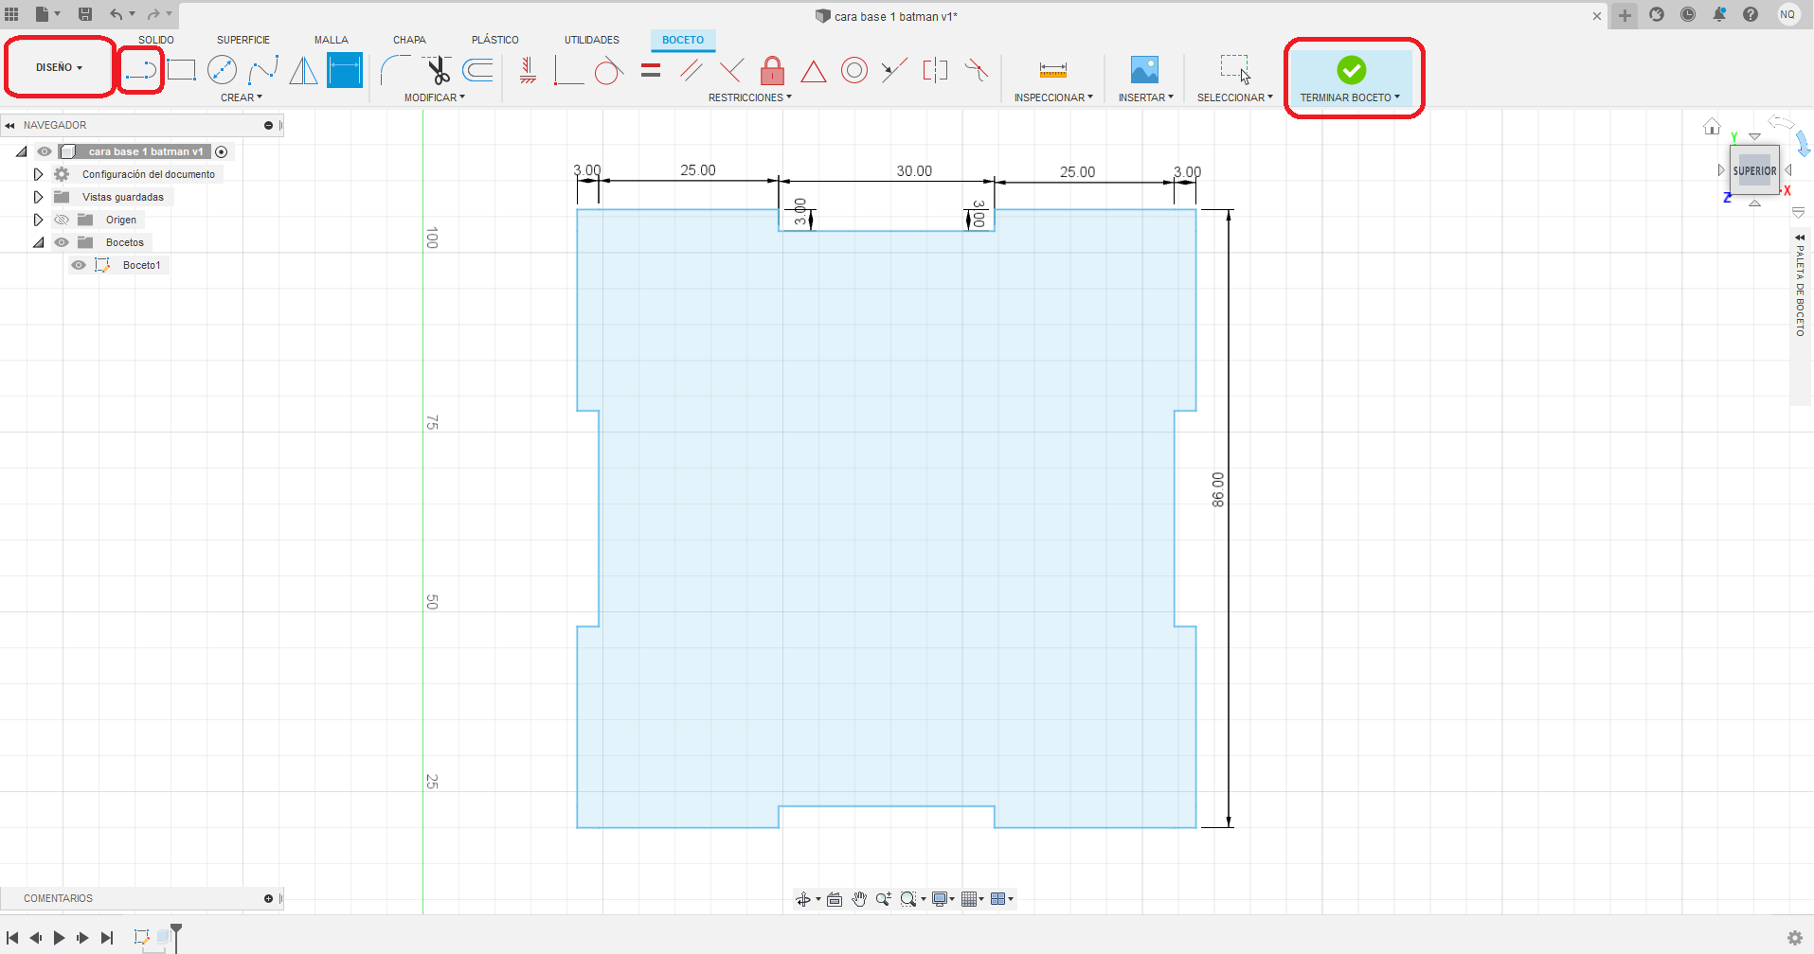Image resolution: width=1814 pixels, height=954 pixels.
Task: Apply the Perpendicular constraint
Action: (x=731, y=70)
